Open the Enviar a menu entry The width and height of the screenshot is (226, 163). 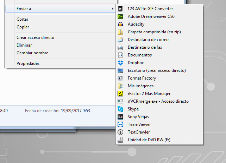pos(60,9)
